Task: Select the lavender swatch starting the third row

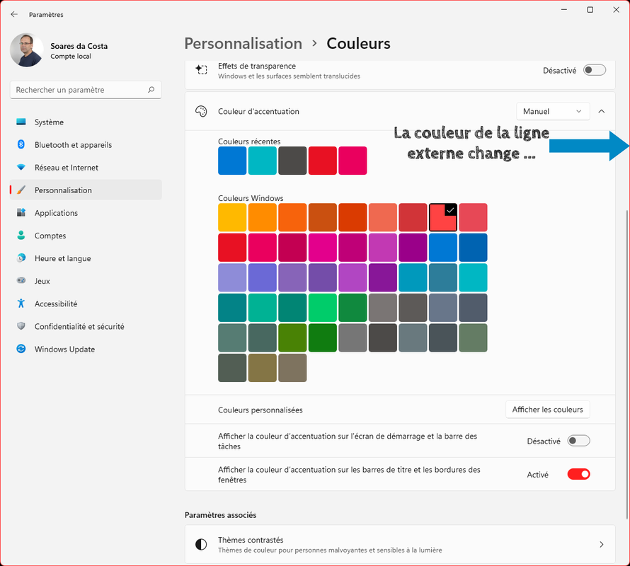Action: pyautogui.click(x=232, y=277)
